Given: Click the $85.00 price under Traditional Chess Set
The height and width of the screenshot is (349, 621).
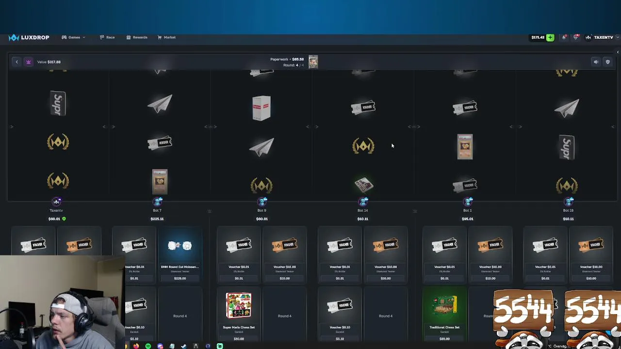Looking at the screenshot, I should [x=444, y=339].
